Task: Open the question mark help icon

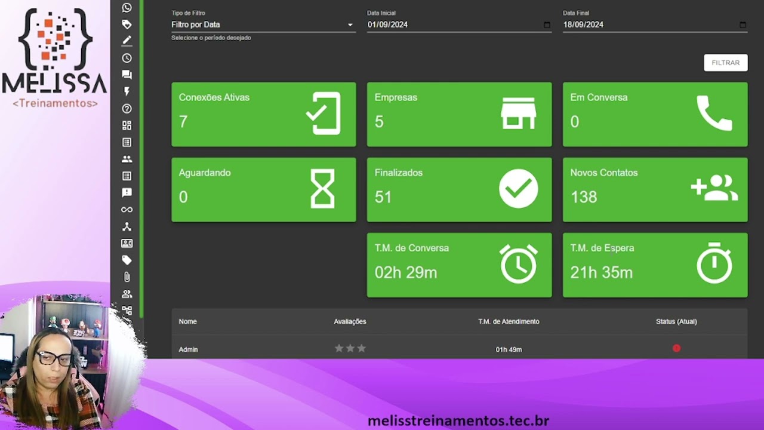Action: click(x=127, y=109)
